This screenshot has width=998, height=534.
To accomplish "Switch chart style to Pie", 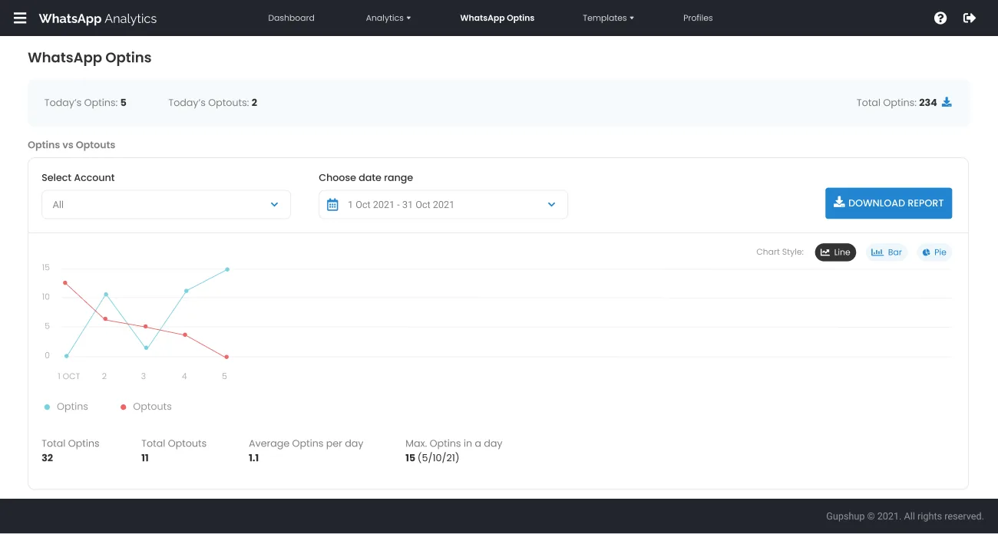I will click(x=934, y=252).
